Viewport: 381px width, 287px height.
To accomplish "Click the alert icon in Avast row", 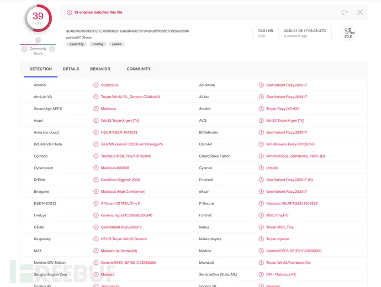I will point(96,121).
